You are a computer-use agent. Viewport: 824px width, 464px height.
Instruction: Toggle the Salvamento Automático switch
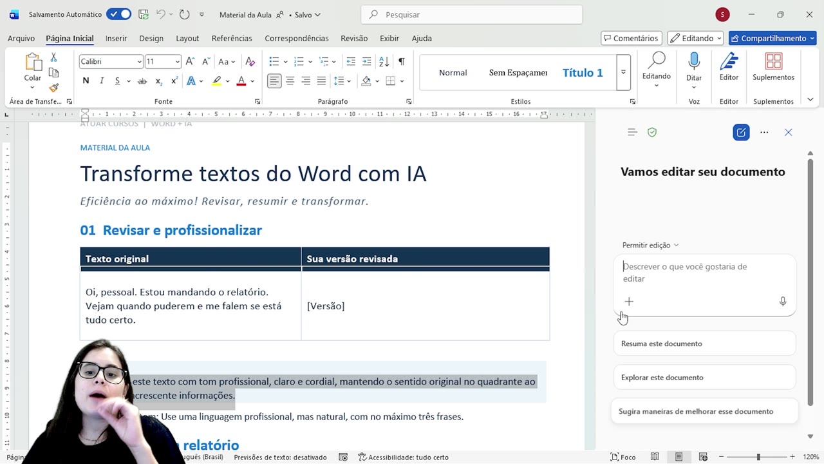pos(118,14)
